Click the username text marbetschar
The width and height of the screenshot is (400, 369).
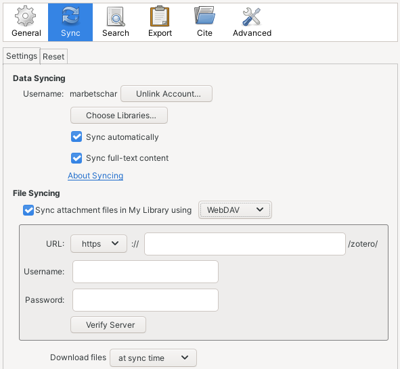[93, 94]
